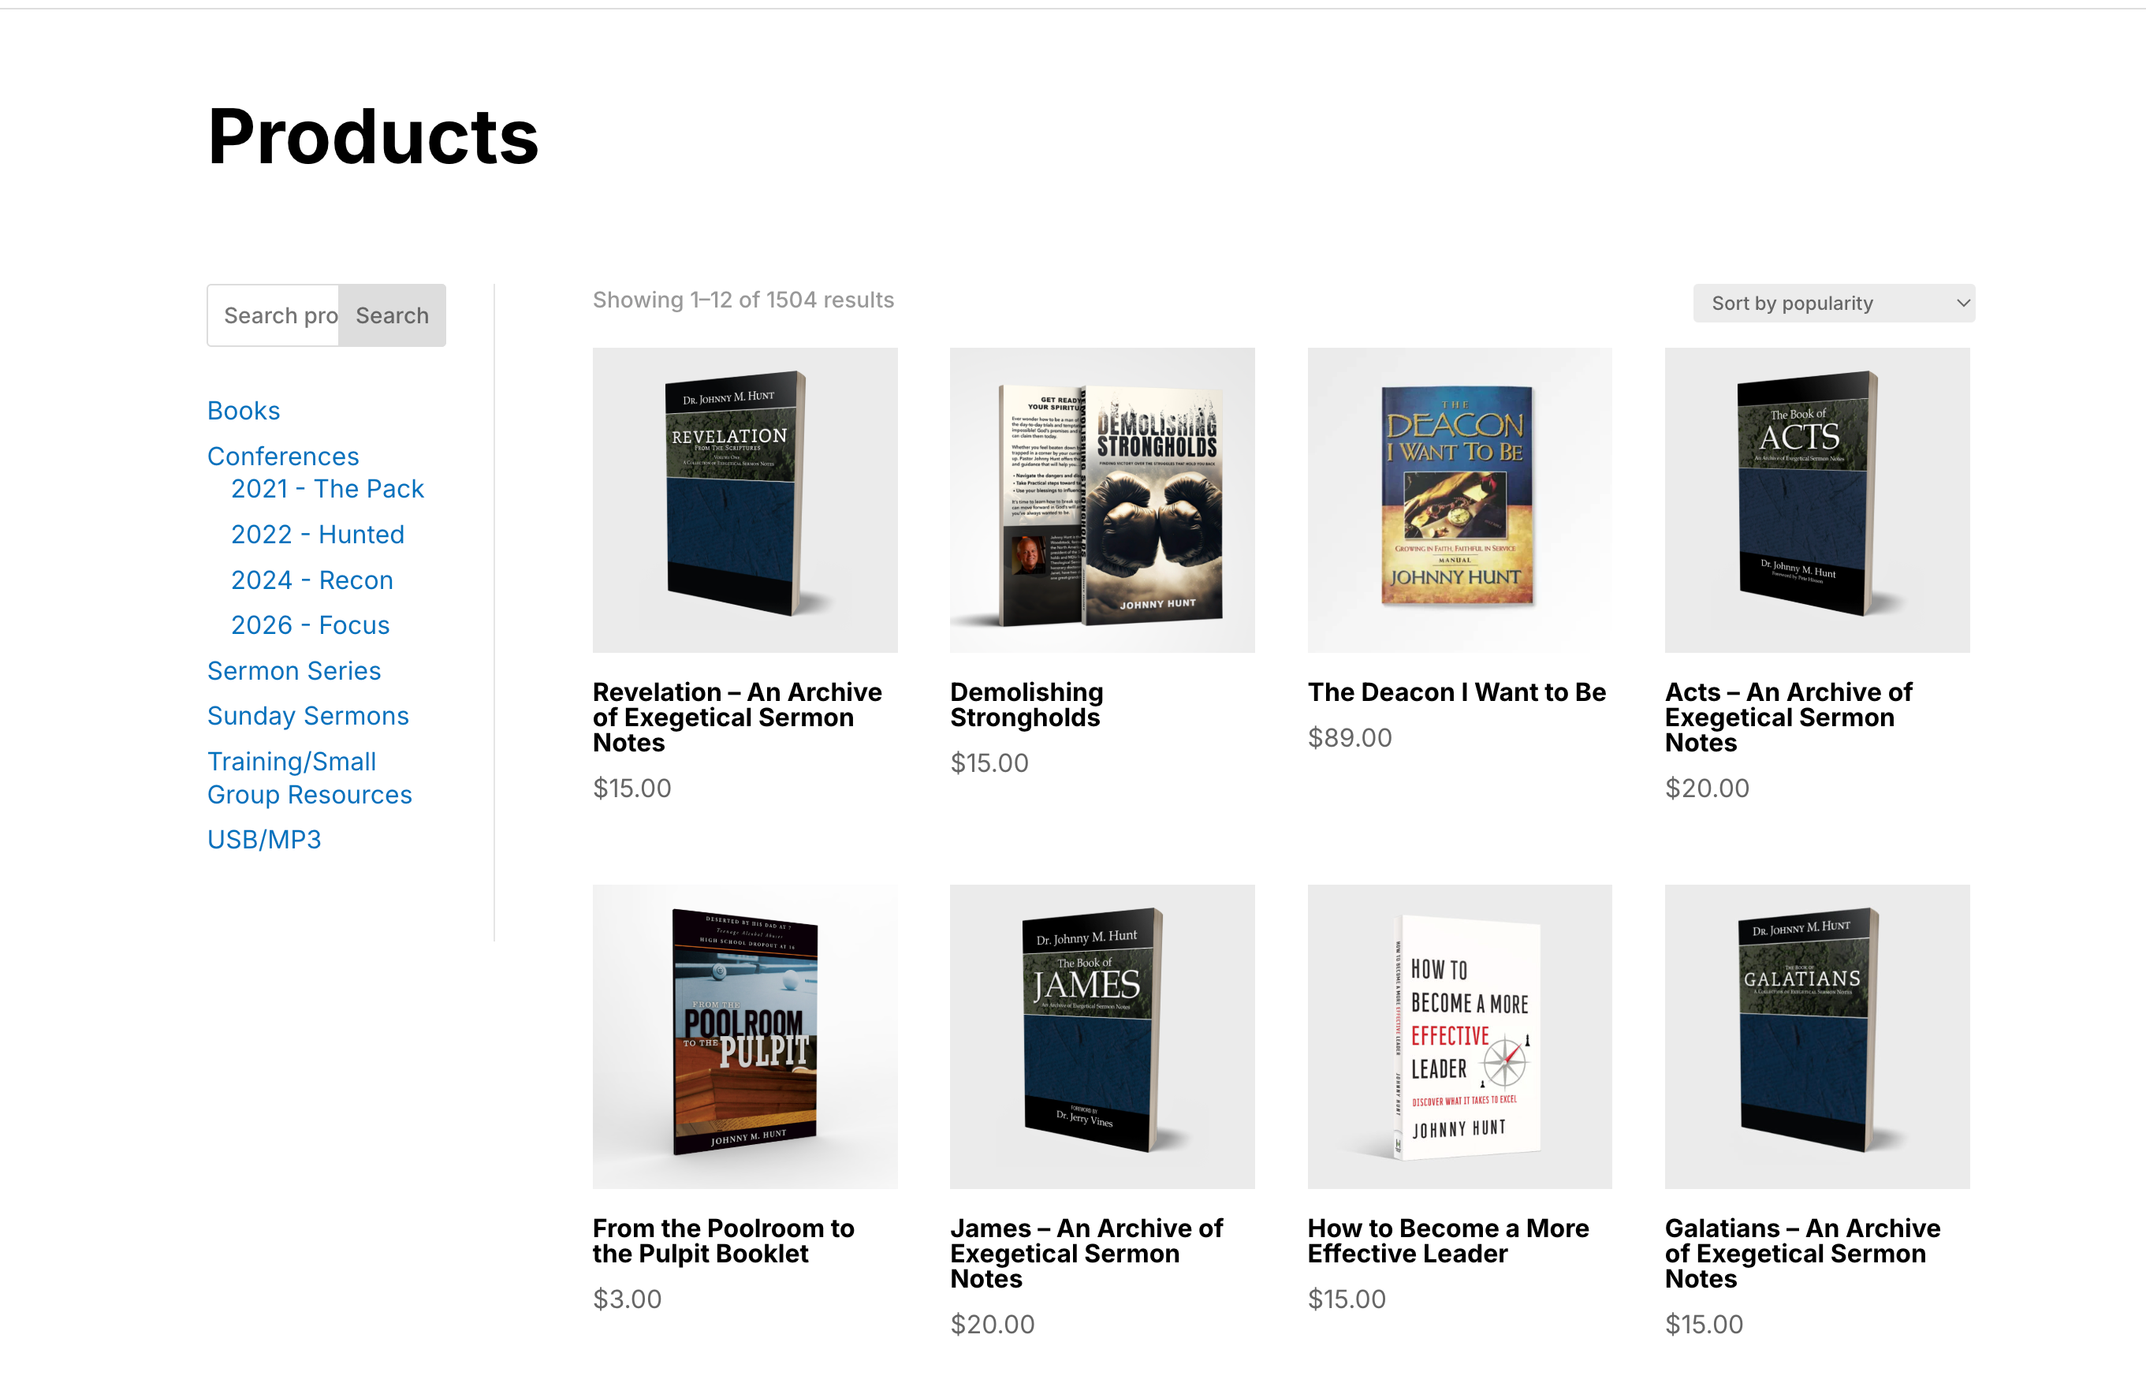Open Galatians – An Archive title link
The height and width of the screenshot is (1383, 2146).
point(1802,1254)
